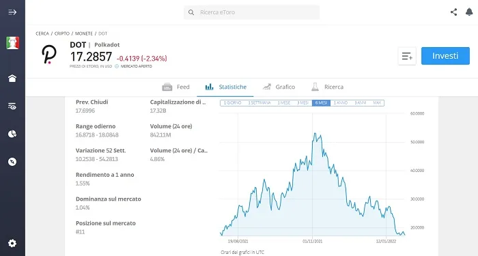Click the Polkadot logo icon
478x256 pixels.
point(49,54)
